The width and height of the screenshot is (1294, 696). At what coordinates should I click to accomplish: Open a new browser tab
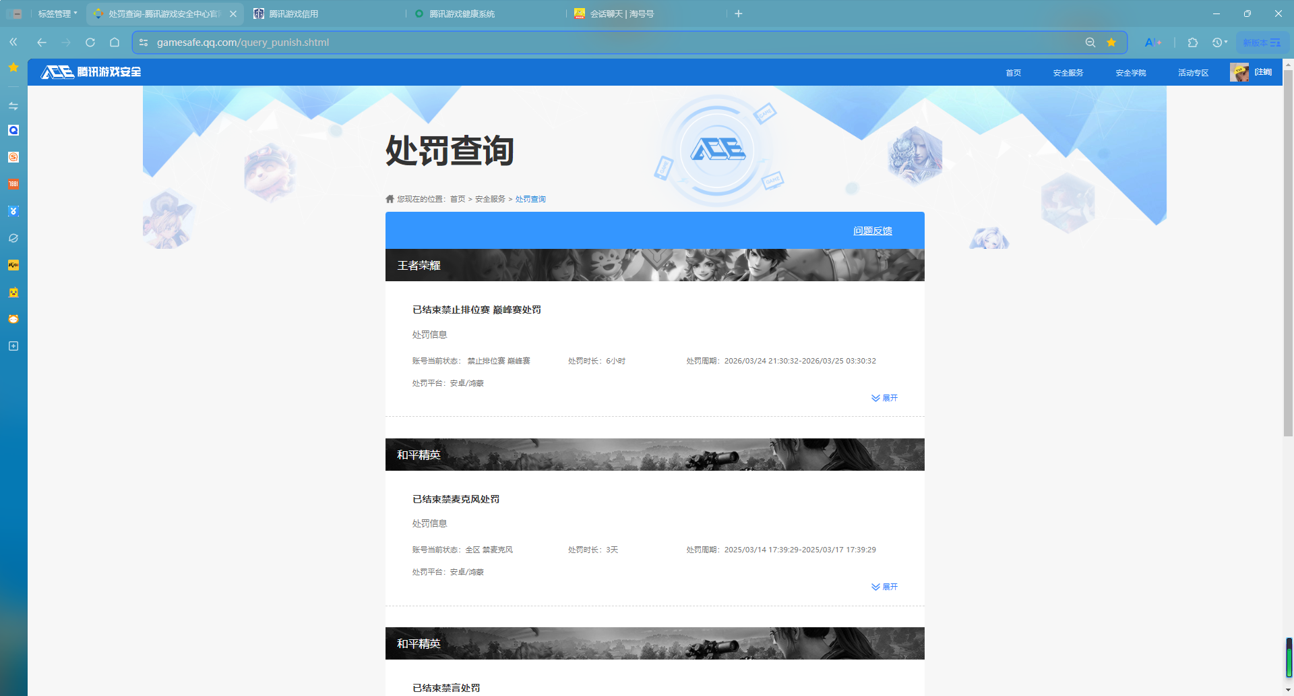pos(739,13)
